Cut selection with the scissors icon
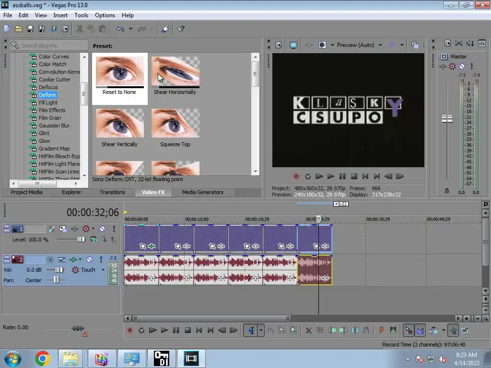The width and height of the screenshot is (491, 368). pos(80,29)
